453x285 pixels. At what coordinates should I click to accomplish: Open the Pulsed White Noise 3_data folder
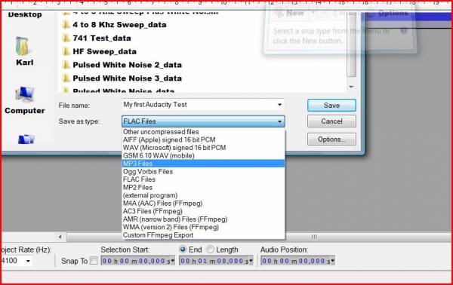127,78
